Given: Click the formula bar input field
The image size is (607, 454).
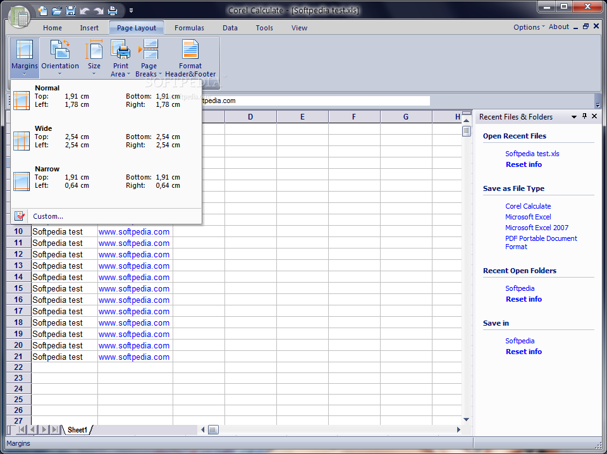Looking at the screenshot, I should click(316, 101).
